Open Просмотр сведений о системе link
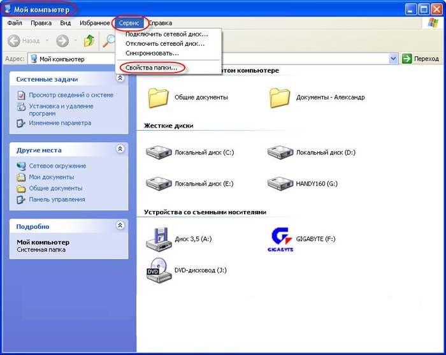 click(71, 95)
